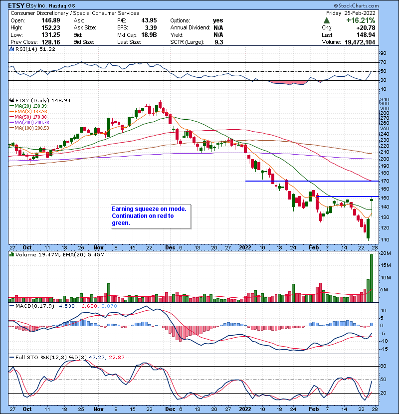This screenshot has width=399, height=414.
Task: Click the header Volume value 19,472,104
Action: tap(360, 42)
